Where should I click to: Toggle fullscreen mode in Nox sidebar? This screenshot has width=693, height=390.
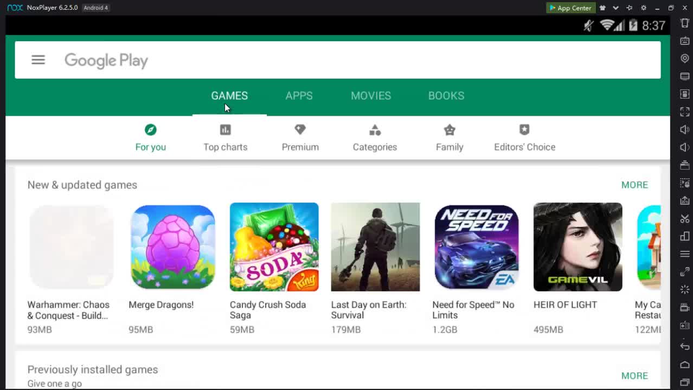tap(685, 112)
